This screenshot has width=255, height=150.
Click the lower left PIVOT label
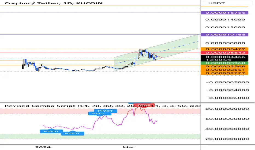pos(51,131)
